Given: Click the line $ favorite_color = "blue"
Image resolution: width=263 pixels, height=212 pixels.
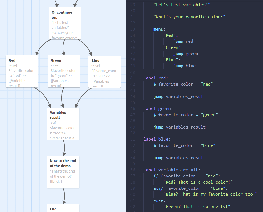Looking at the screenshot, I should (x=184, y=145).
